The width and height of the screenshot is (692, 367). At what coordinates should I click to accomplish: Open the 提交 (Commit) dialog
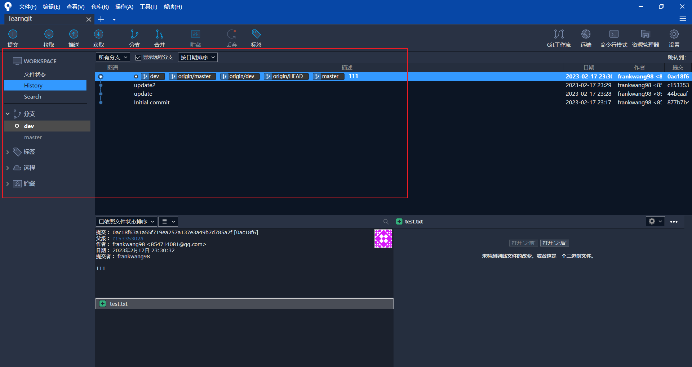click(x=13, y=38)
